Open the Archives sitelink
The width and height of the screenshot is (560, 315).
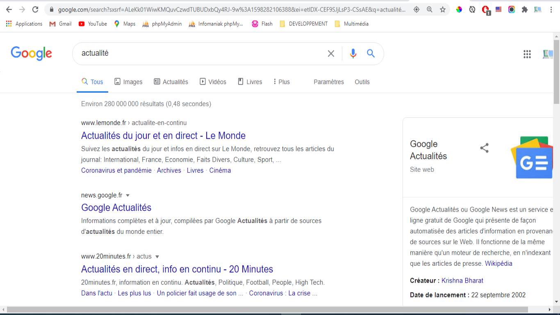pyautogui.click(x=169, y=170)
